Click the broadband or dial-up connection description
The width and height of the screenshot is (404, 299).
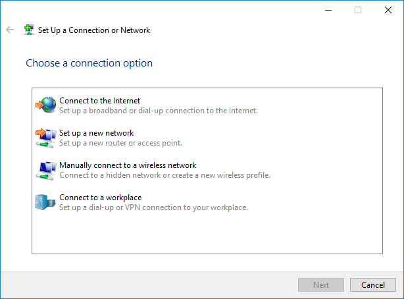pyautogui.click(x=158, y=111)
